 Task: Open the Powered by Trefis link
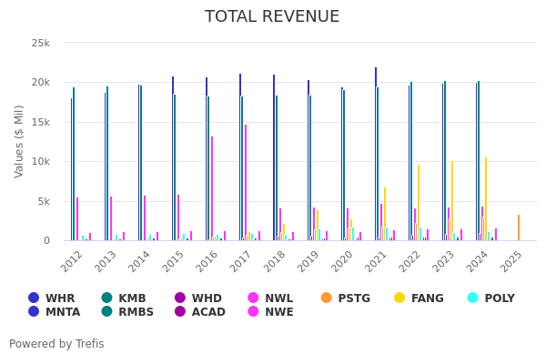56,344
